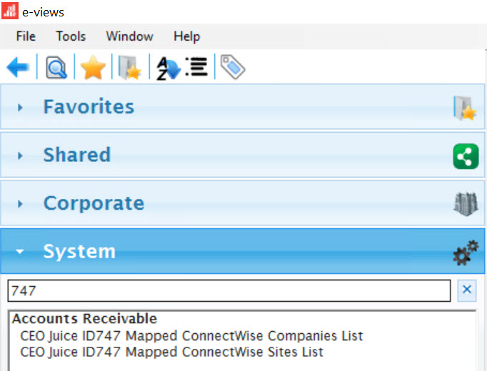Select the Favorites panel header
Image resolution: width=487 pixels, height=371 pixels.
click(x=243, y=106)
